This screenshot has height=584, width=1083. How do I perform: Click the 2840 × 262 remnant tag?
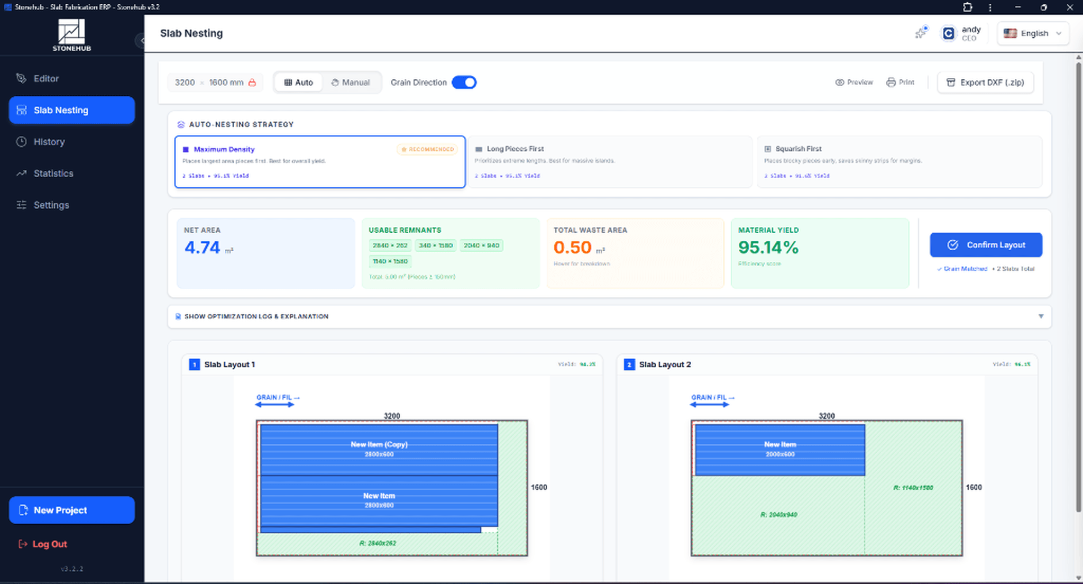[x=390, y=245]
